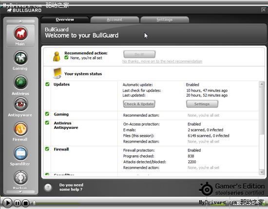Collapse sidebar list with up arrow
268x209 pixels.
click(20, 21)
